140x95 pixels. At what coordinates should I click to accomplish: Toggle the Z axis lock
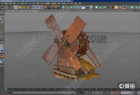pyautogui.click(x=41, y=7)
